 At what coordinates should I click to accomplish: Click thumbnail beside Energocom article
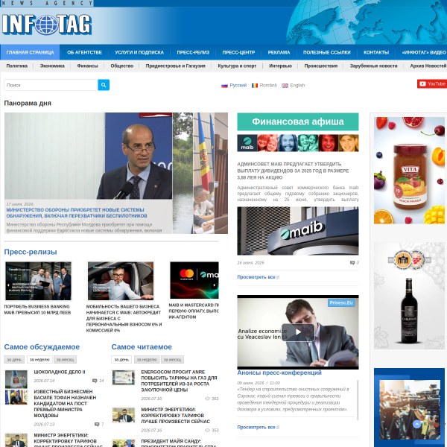[124, 378]
